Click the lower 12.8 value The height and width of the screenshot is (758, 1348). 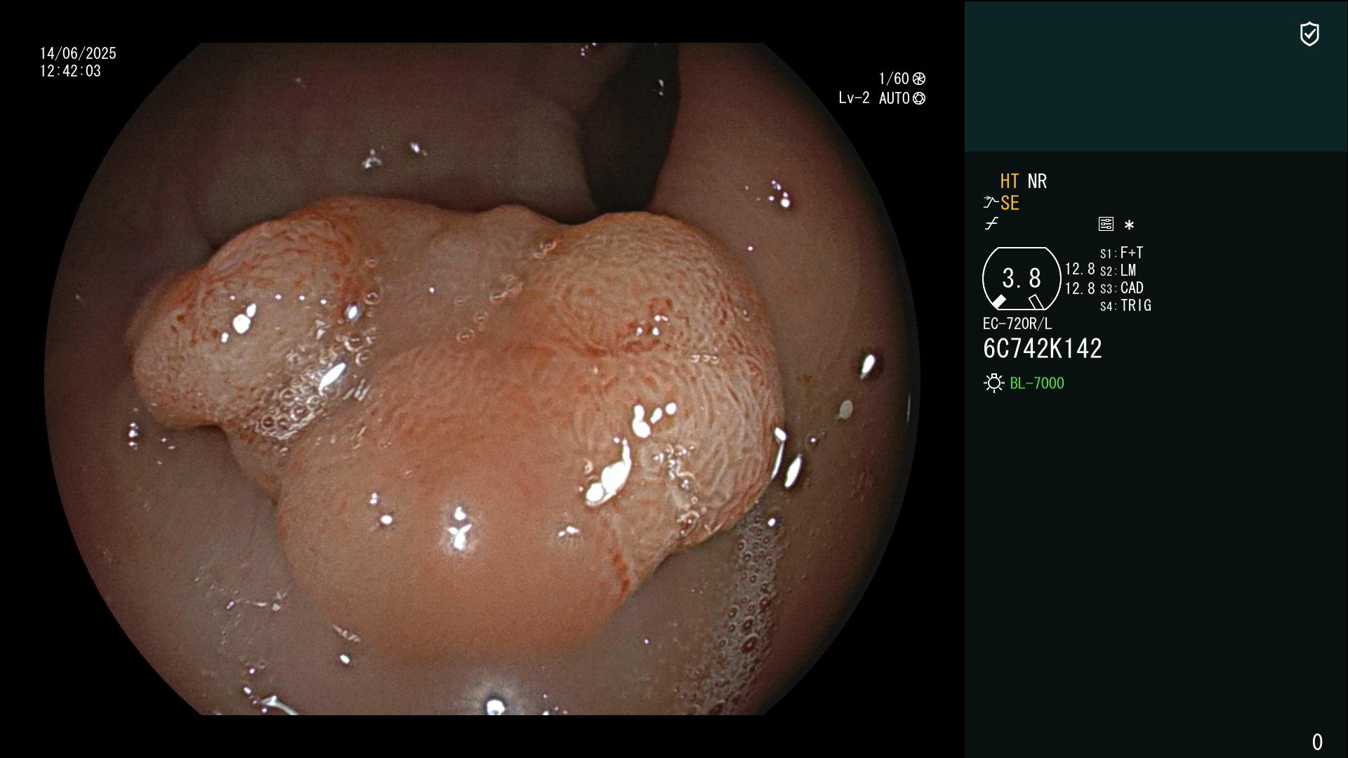coord(1080,288)
